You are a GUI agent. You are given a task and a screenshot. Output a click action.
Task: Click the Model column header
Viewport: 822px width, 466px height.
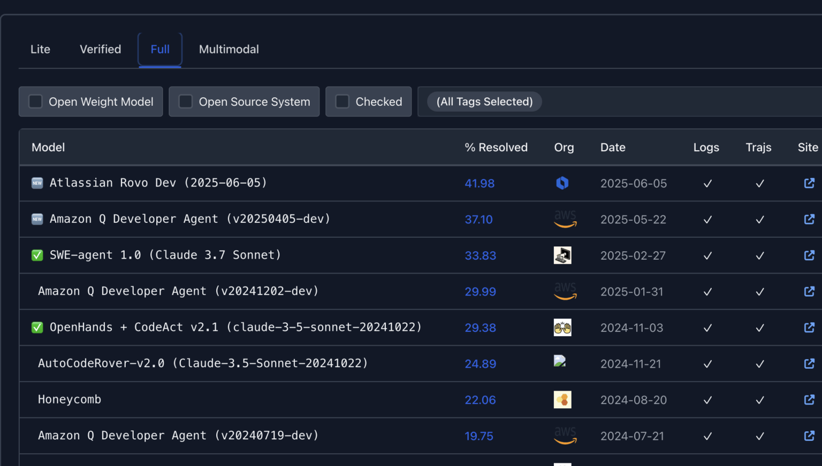tap(48, 147)
